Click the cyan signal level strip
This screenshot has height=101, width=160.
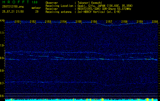[81, 100]
